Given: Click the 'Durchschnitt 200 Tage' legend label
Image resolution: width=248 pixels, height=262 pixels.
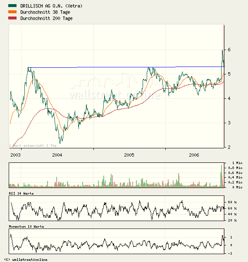Looking at the screenshot, I should tap(46, 18).
